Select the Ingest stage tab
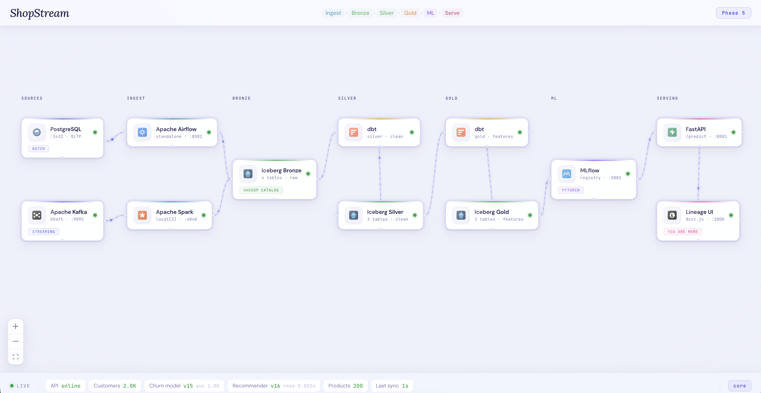This screenshot has height=393, width=761. (x=333, y=13)
